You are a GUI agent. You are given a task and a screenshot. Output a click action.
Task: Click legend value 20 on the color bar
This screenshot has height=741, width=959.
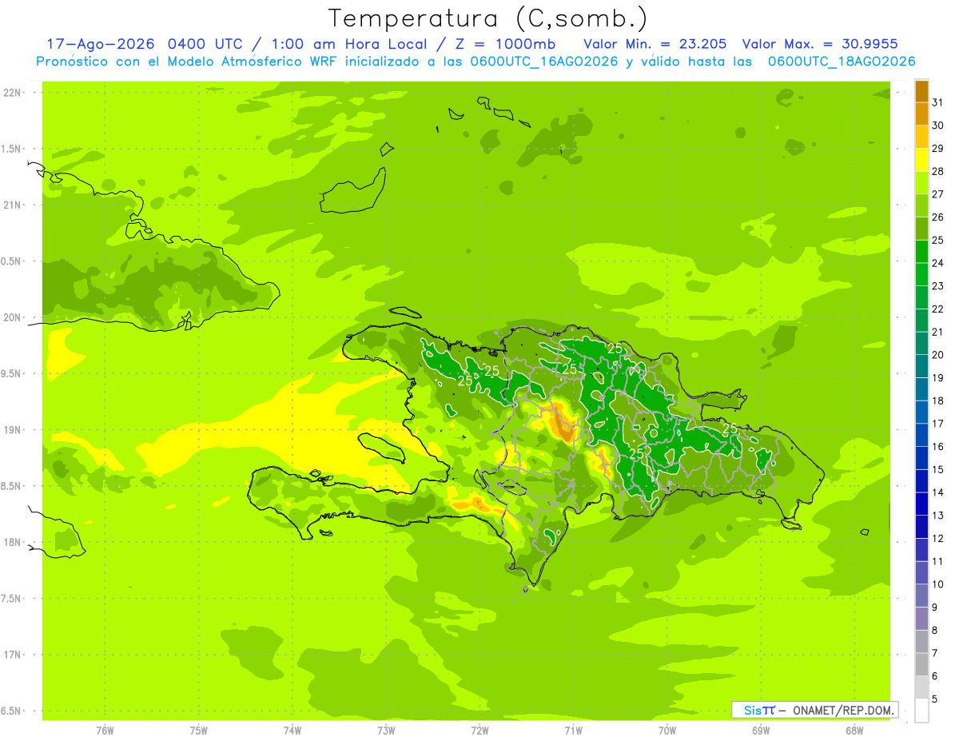click(938, 355)
